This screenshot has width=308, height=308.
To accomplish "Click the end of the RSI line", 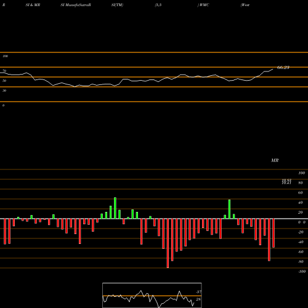I will coord(273,69).
